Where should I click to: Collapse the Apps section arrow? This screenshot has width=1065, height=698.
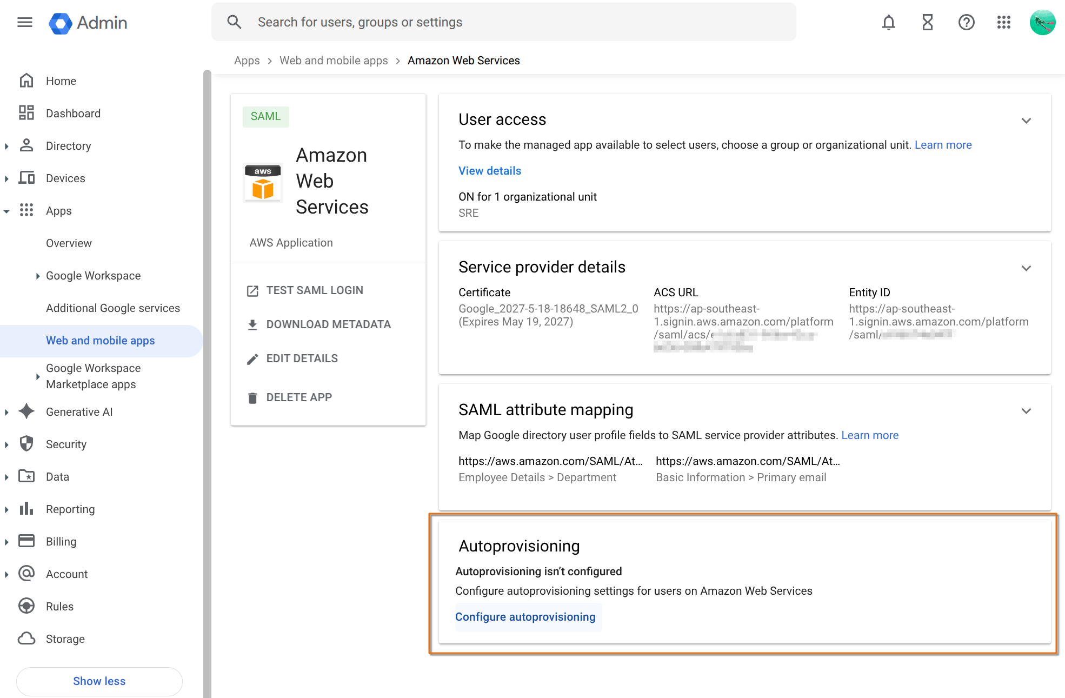[x=6, y=211]
